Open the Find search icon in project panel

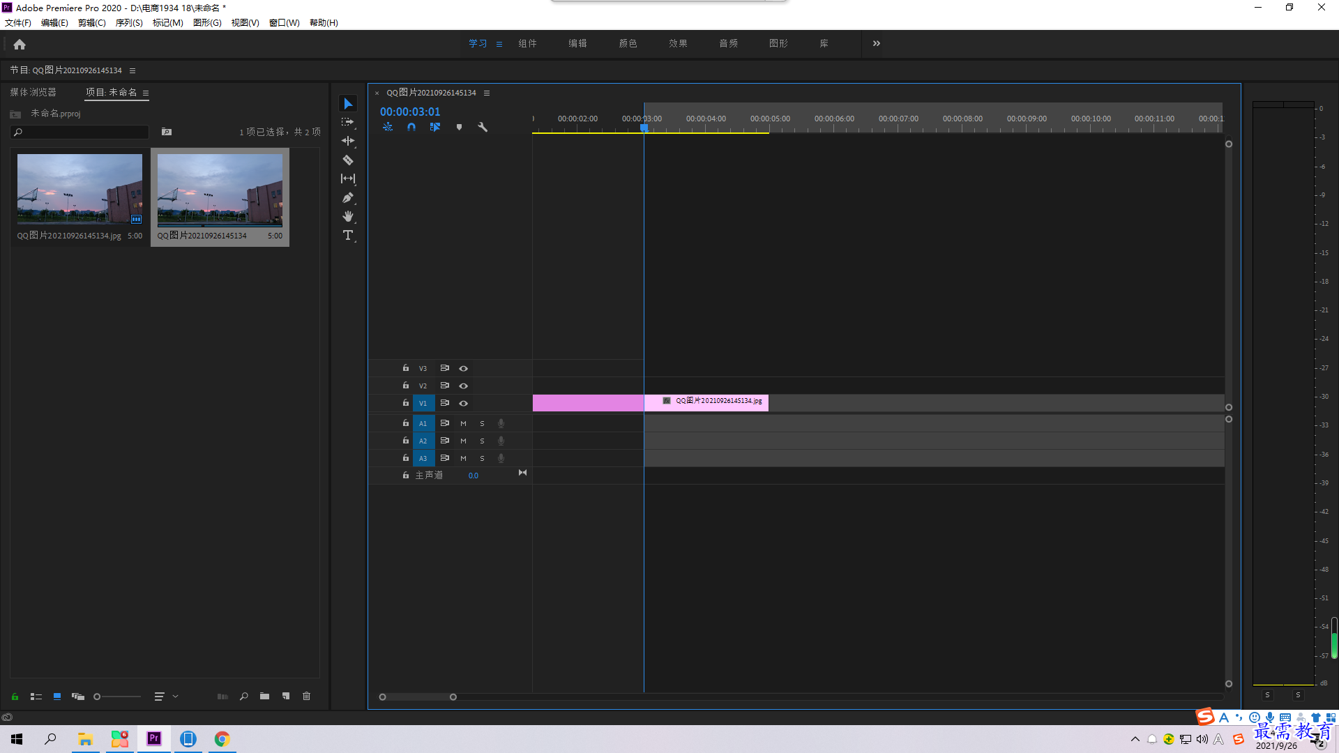click(x=244, y=696)
